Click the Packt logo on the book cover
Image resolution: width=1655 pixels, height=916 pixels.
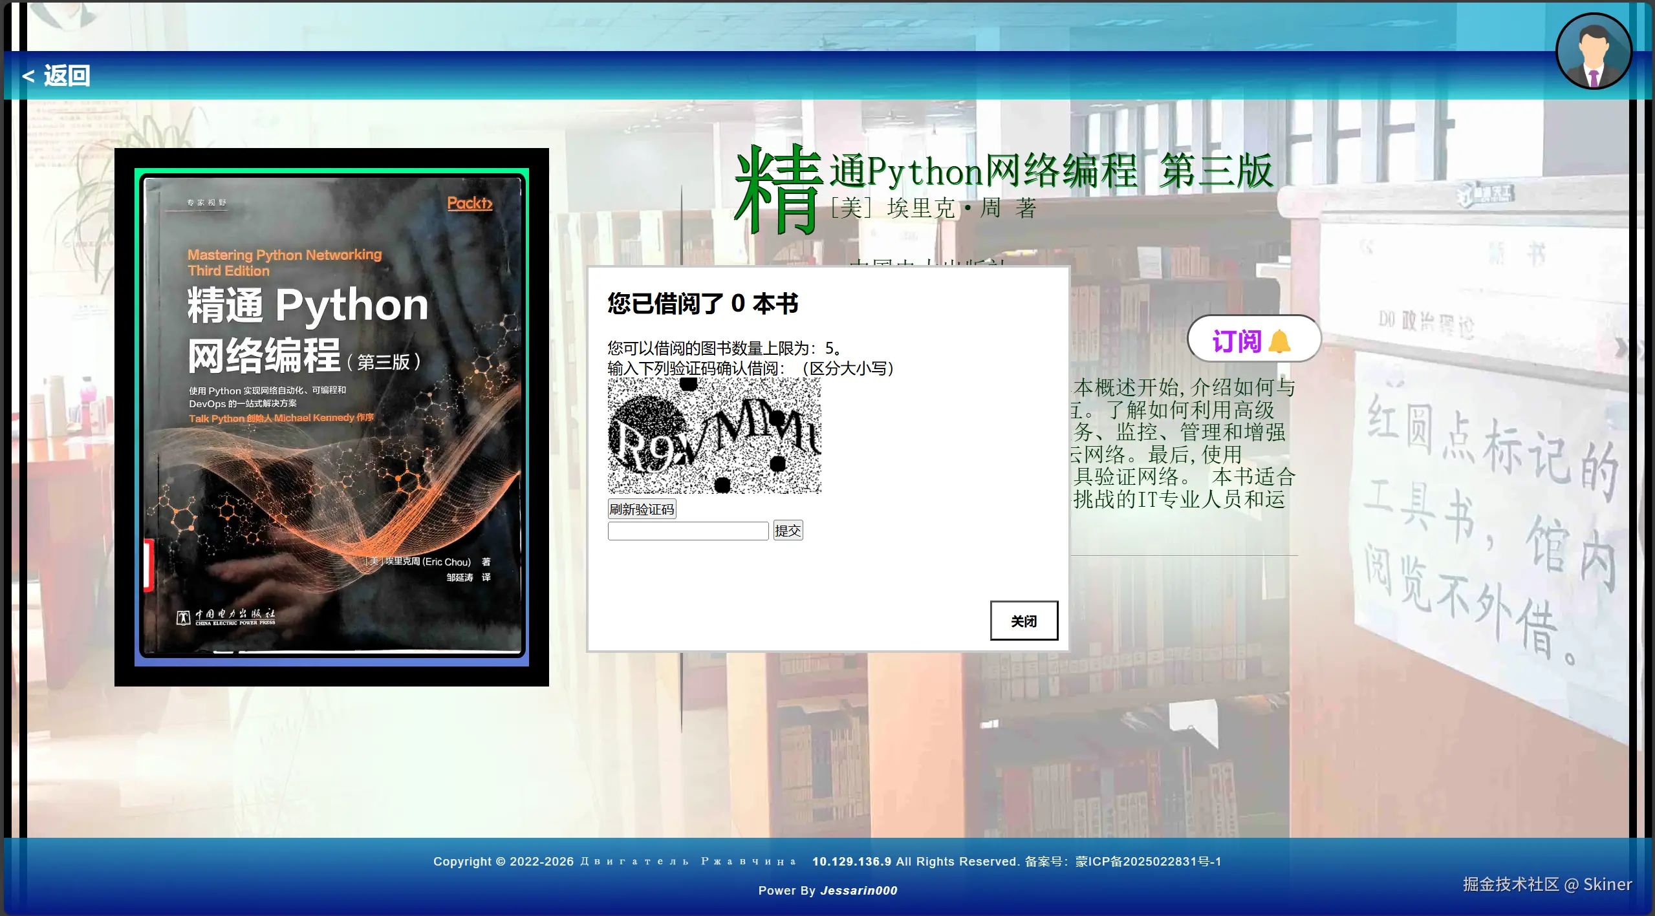[470, 203]
